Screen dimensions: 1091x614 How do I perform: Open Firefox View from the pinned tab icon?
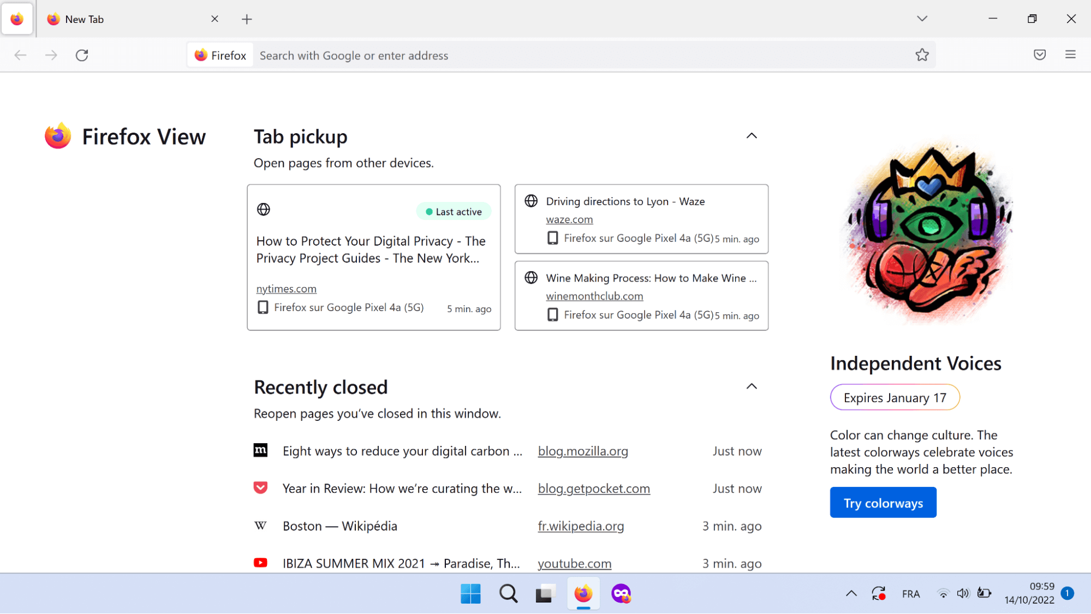click(17, 18)
